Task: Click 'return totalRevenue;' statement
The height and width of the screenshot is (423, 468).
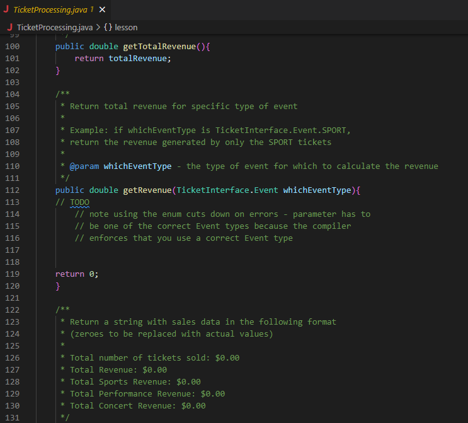Action: click(x=123, y=59)
